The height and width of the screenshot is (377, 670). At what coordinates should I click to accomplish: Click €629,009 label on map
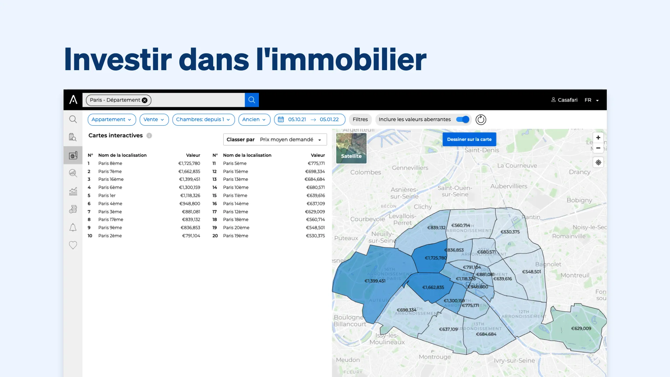[x=581, y=328]
